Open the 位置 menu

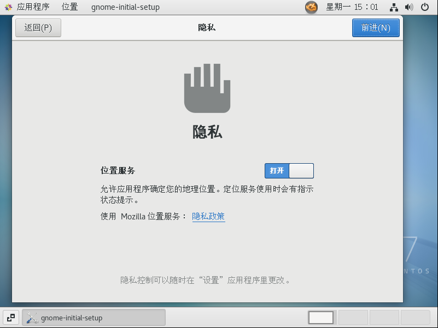(69, 7)
